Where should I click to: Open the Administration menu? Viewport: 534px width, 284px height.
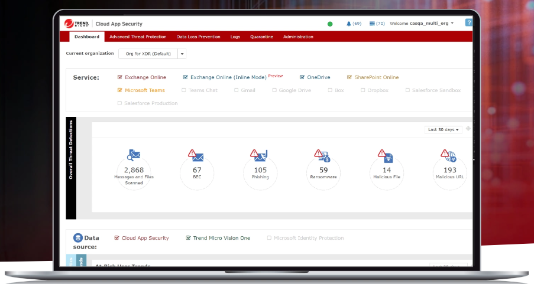(298, 37)
